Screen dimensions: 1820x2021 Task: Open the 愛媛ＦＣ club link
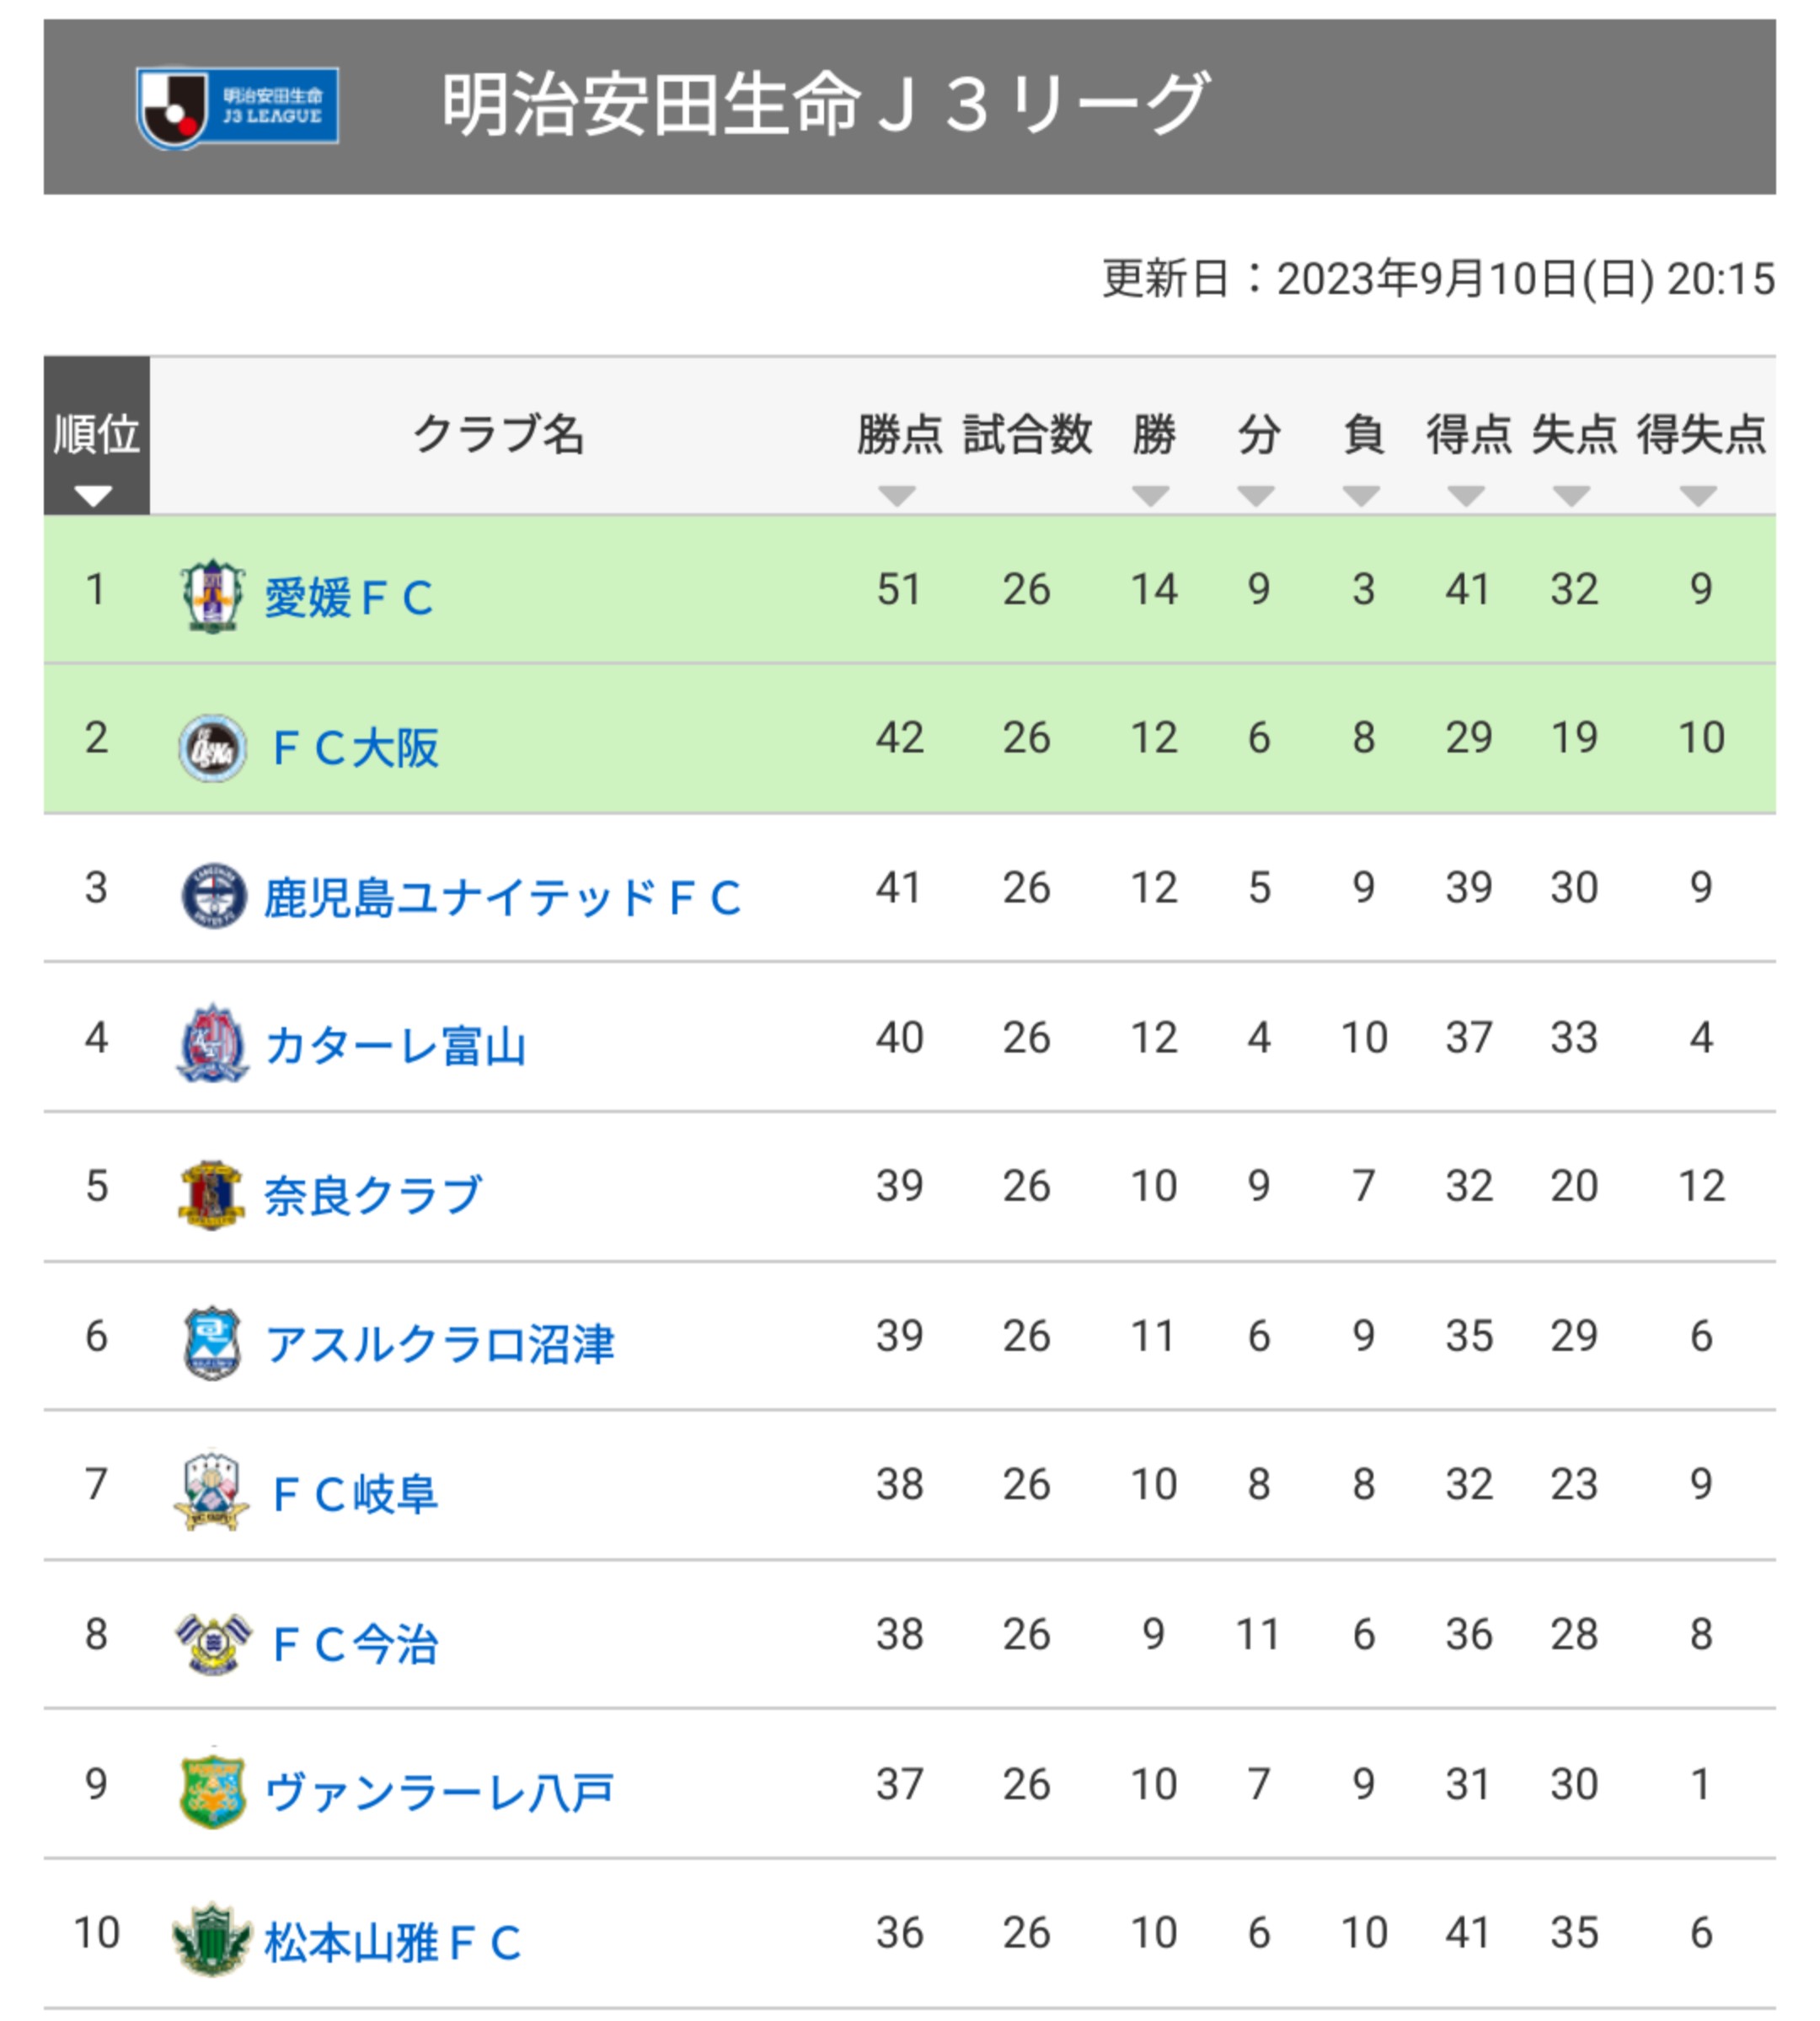pos(348,598)
